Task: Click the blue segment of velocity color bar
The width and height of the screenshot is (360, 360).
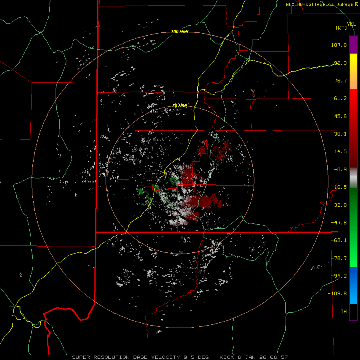Action: [x=353, y=285]
